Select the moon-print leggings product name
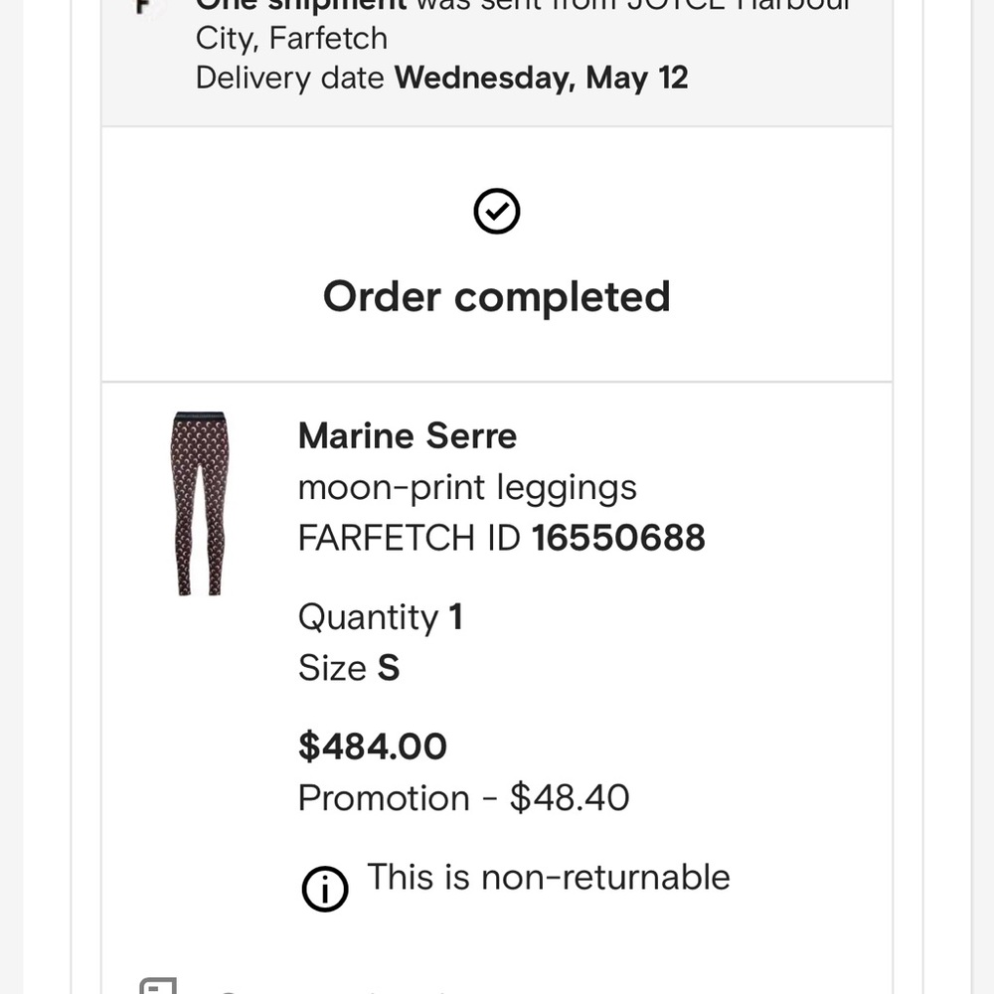The width and height of the screenshot is (994, 994). pos(467,487)
